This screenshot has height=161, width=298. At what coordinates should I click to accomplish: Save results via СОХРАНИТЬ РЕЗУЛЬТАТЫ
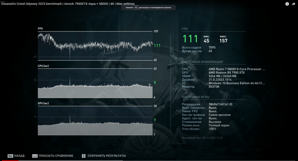click(x=107, y=156)
